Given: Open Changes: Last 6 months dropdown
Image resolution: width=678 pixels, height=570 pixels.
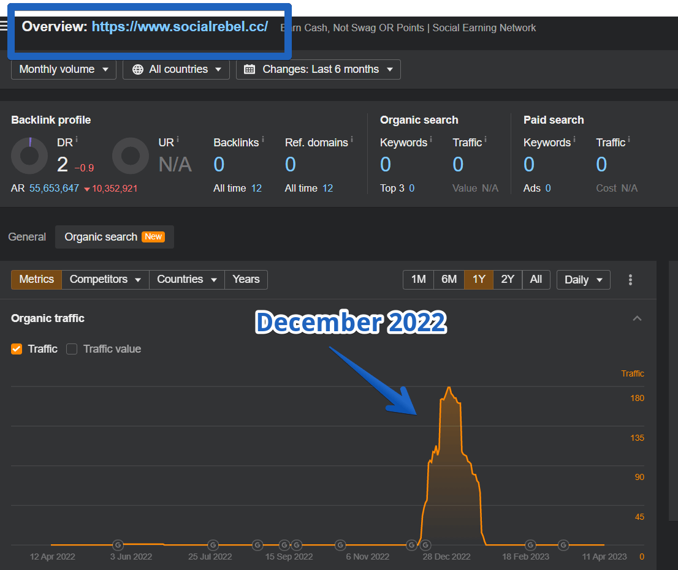Looking at the screenshot, I should (318, 69).
